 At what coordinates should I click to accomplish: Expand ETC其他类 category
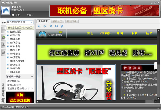pyautogui.click(x=8, y=39)
